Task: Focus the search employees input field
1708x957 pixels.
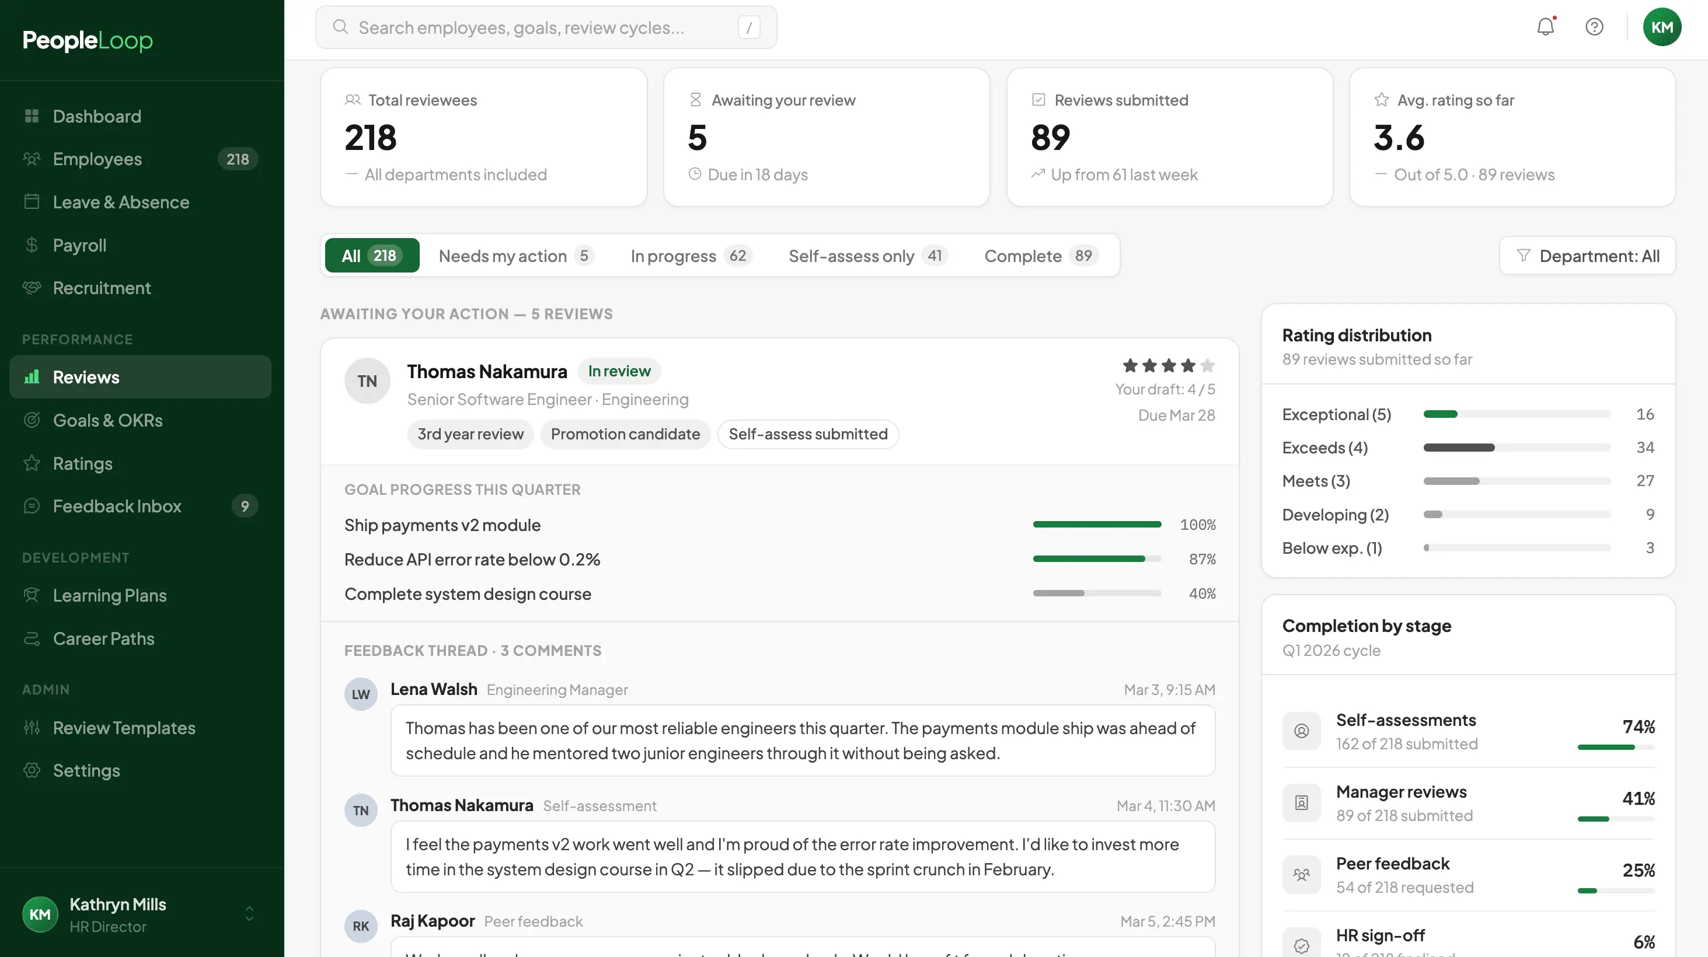Action: click(546, 27)
